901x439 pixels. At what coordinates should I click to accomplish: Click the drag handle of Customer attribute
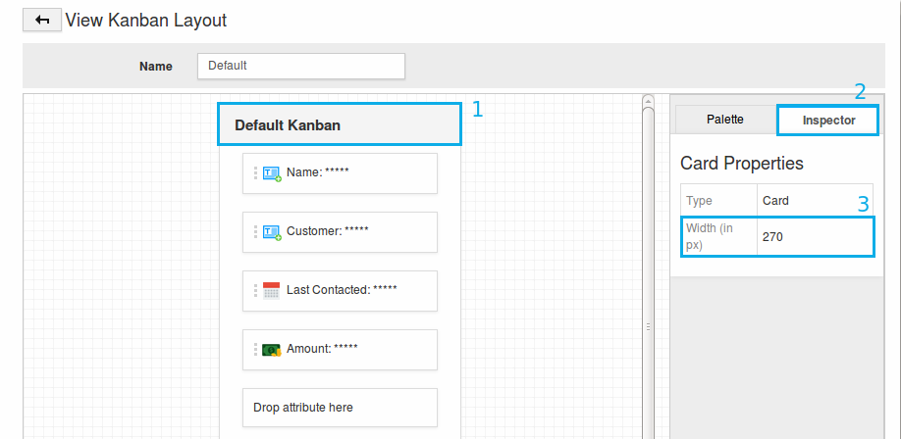[x=255, y=232]
